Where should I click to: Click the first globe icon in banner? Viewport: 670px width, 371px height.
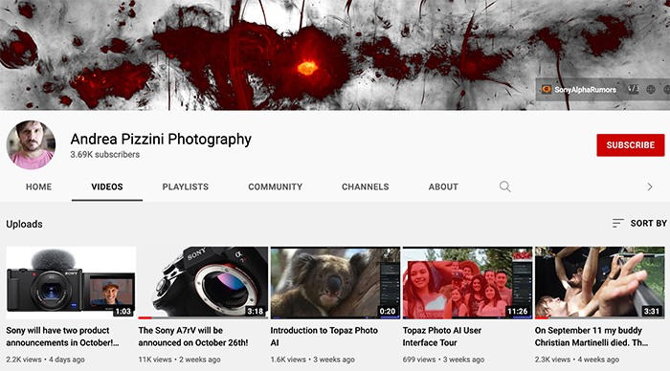point(650,89)
